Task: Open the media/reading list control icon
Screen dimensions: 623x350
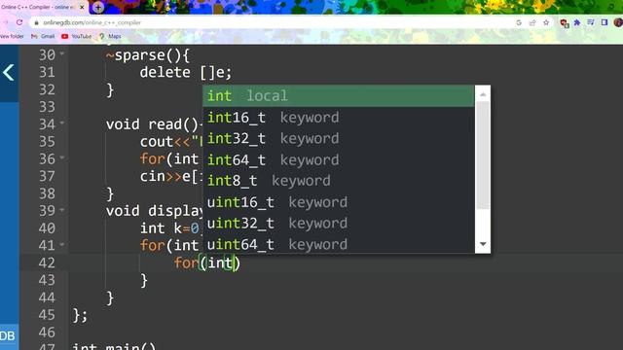Action: point(591,22)
